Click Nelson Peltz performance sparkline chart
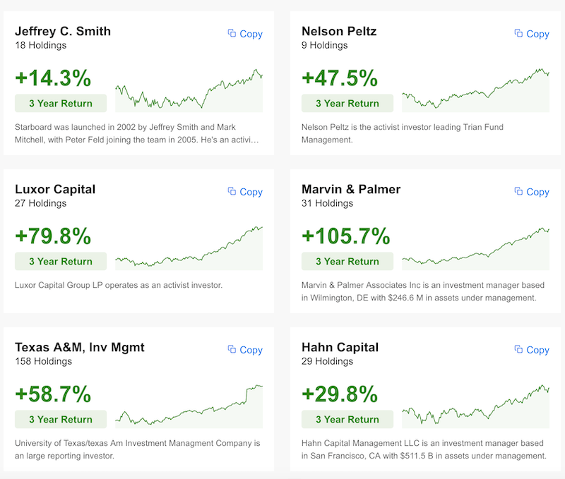The image size is (565, 479). (x=475, y=91)
